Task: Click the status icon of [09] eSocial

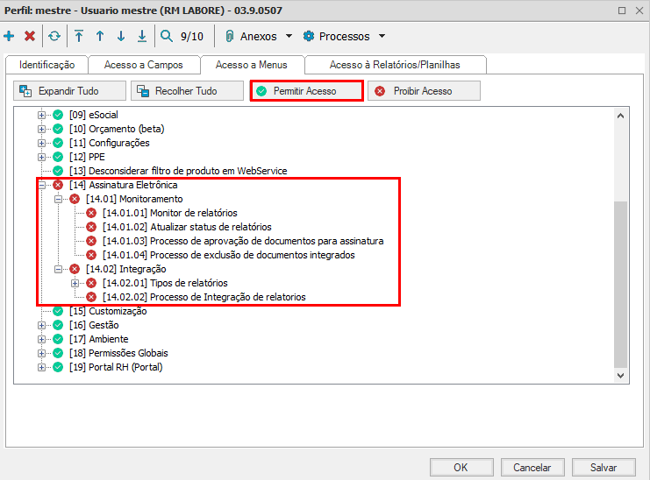Action: coord(58,115)
